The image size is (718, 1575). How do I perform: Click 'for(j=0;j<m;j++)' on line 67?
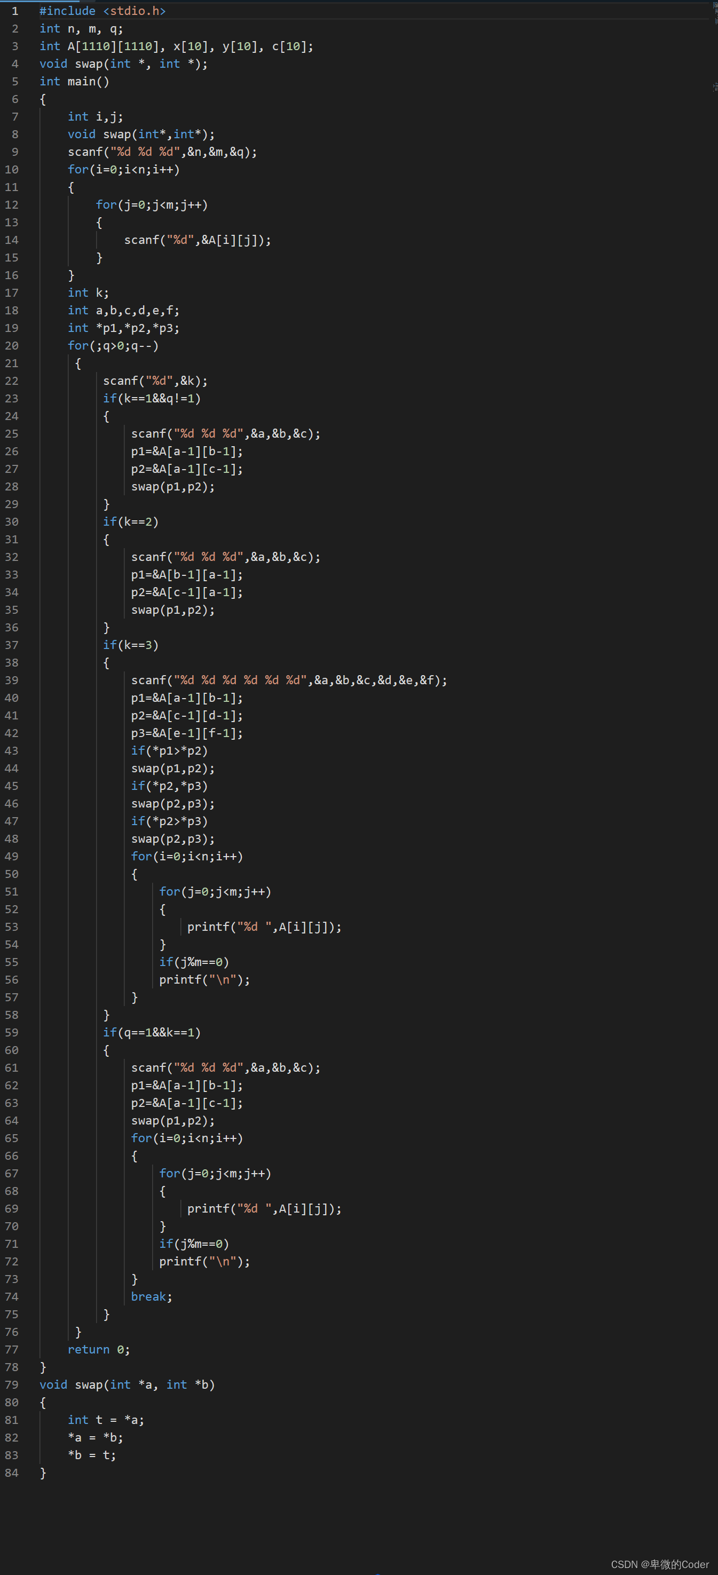[215, 1173]
